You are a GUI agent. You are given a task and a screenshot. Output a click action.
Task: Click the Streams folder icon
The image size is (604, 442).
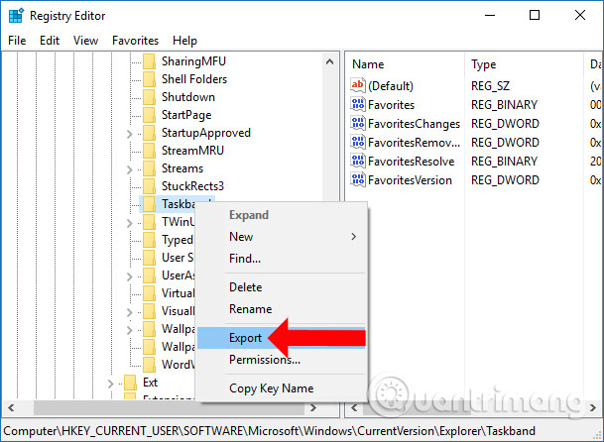pos(149,168)
